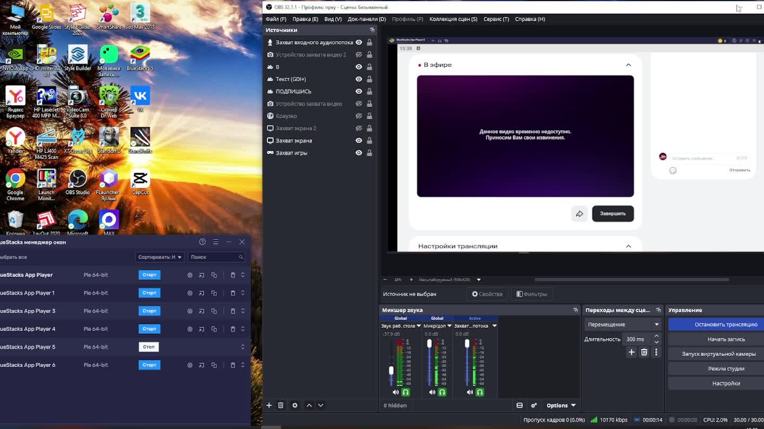The width and height of the screenshot is (764, 429).
Task: Open source properties gear below sources list
Action: [295, 405]
